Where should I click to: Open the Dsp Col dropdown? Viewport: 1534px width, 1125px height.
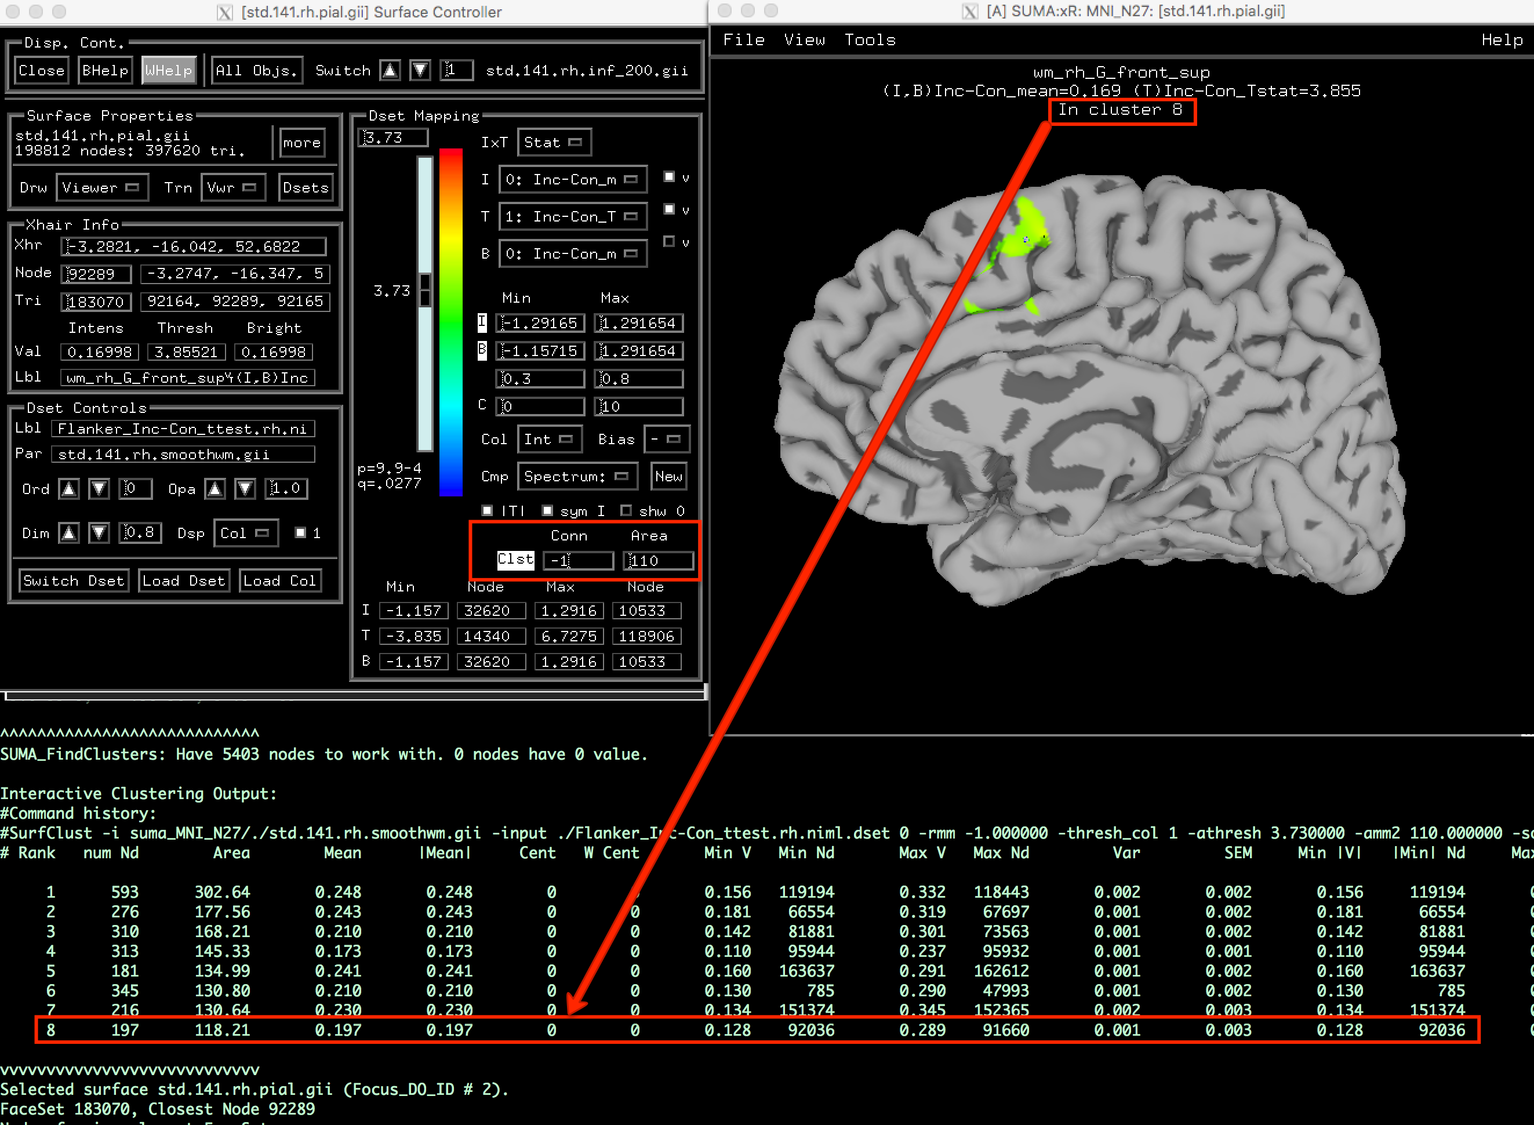point(245,534)
